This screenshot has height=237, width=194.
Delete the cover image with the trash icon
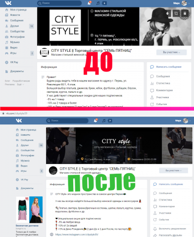(185, 13)
